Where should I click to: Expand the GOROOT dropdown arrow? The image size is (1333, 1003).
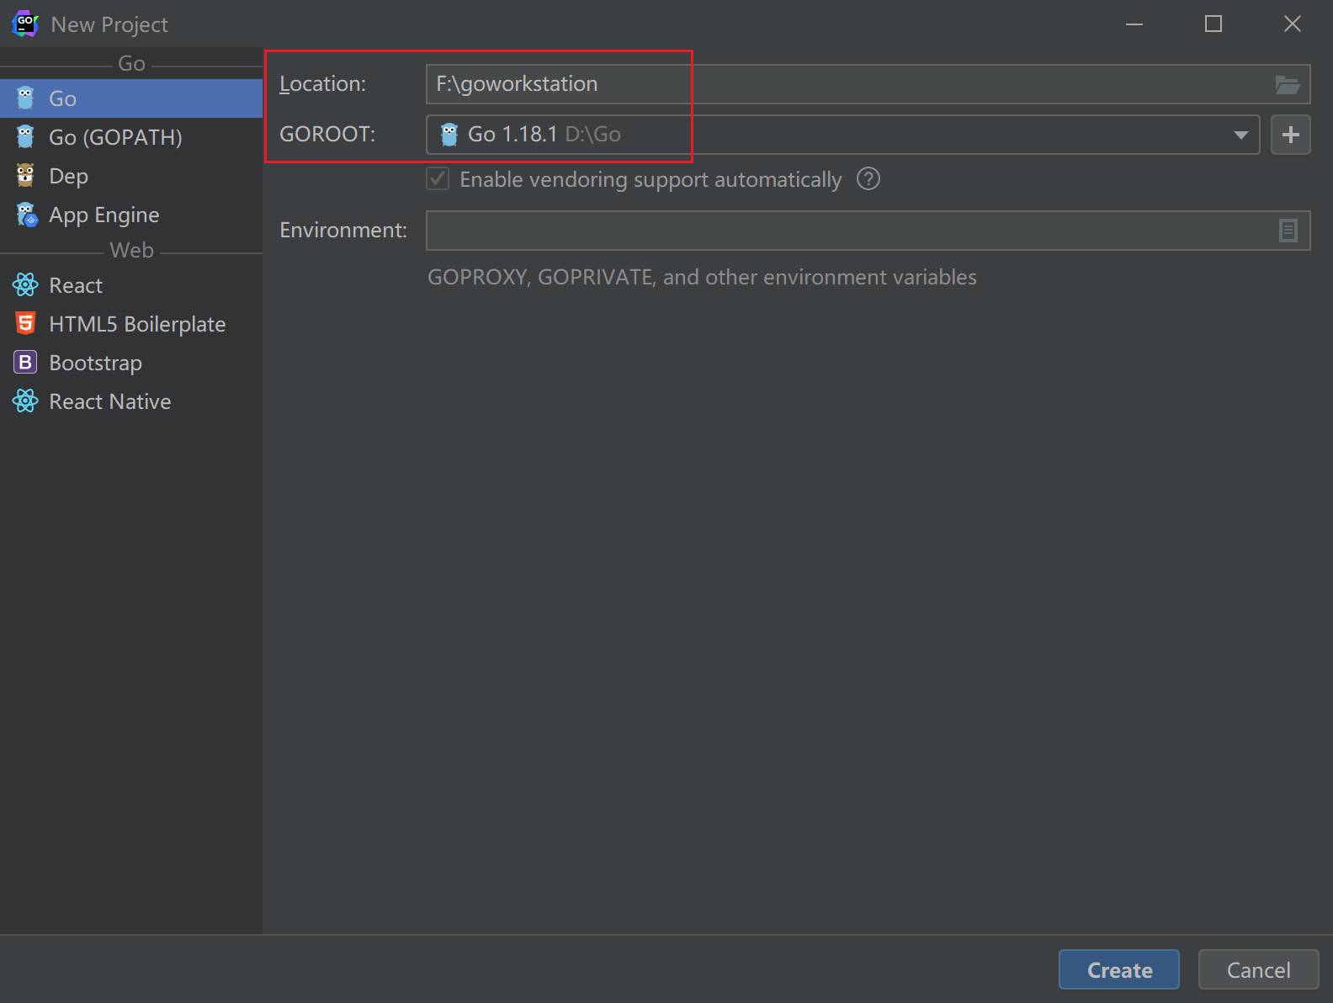[1240, 135]
